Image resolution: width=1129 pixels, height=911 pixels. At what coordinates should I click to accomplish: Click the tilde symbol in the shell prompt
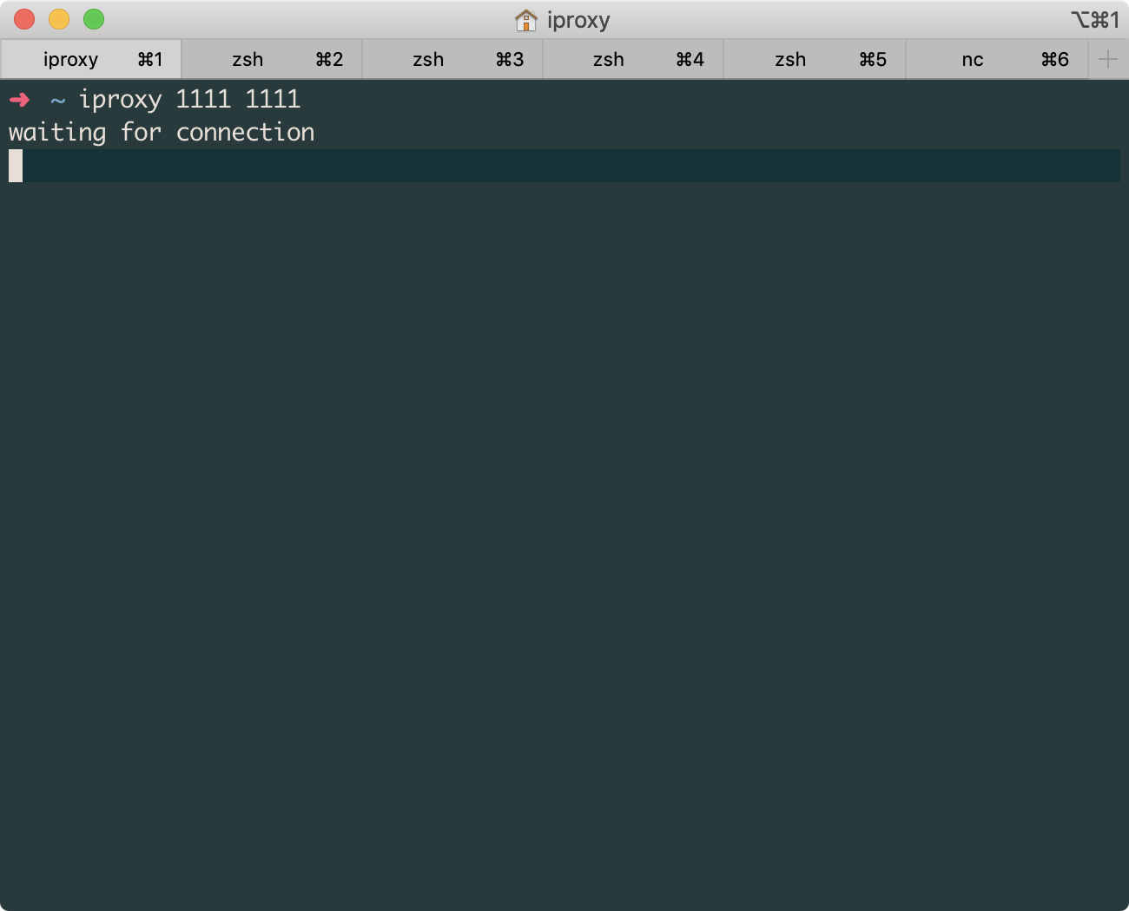tap(57, 99)
